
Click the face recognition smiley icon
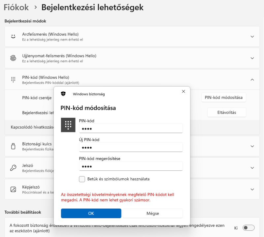(x=13, y=37)
